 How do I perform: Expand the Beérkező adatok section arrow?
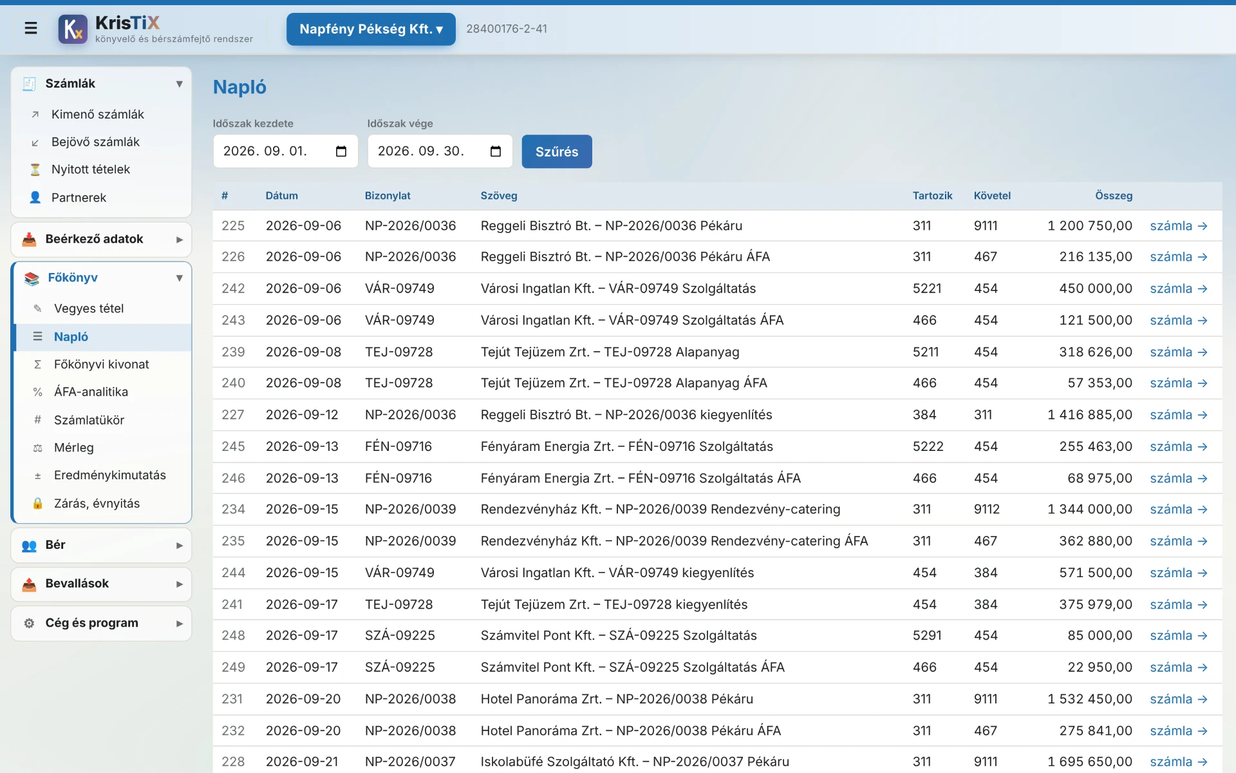click(180, 240)
